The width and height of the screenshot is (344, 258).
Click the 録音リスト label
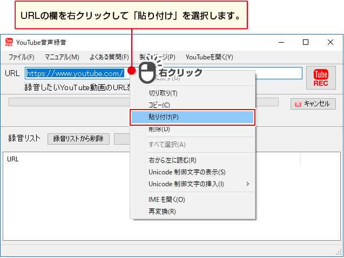tap(24, 138)
